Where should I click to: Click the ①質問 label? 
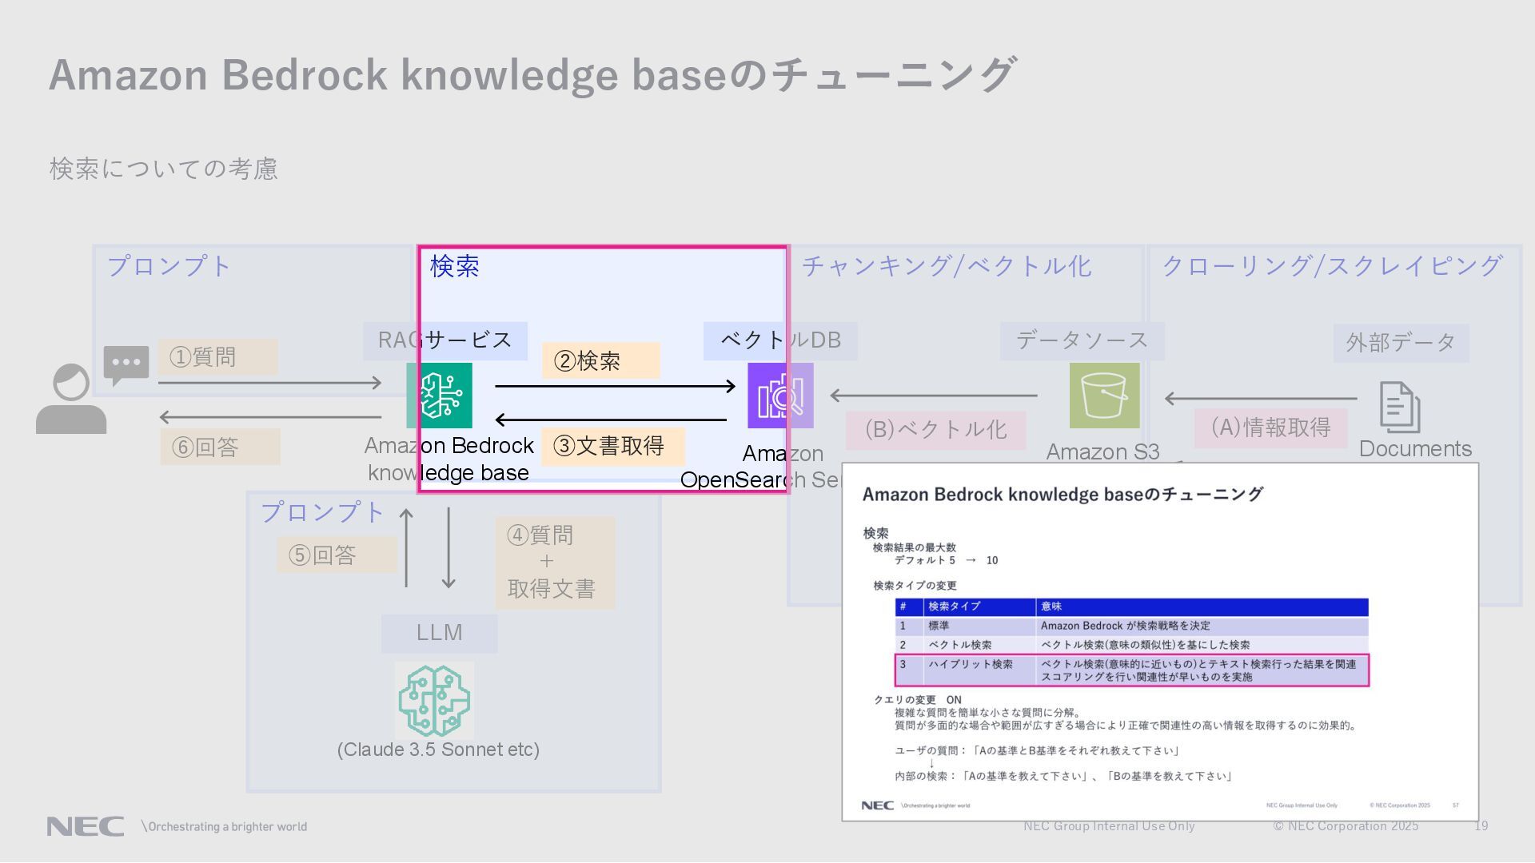coord(217,356)
